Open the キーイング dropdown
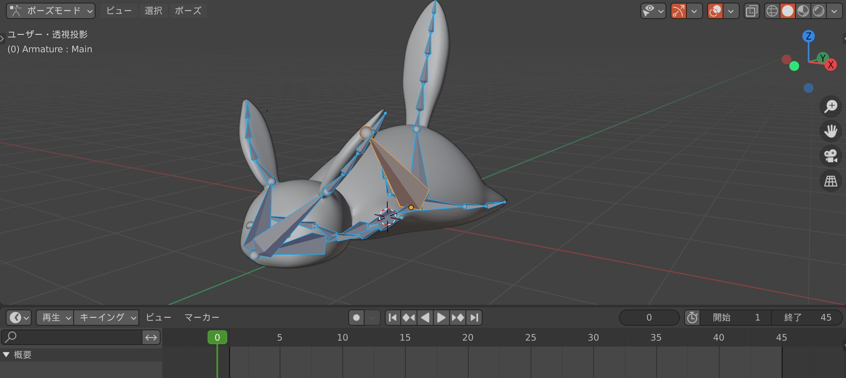Screen dimensions: 846x378 pyautogui.click(x=107, y=318)
